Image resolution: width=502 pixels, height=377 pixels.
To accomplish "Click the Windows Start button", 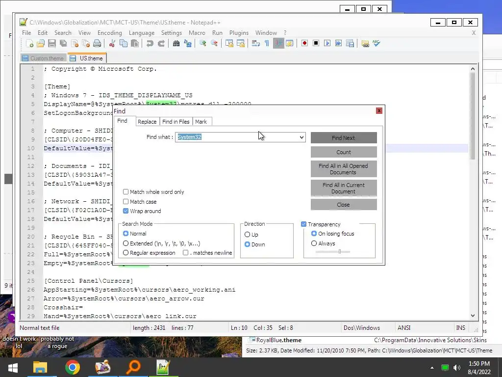I will (13, 367).
